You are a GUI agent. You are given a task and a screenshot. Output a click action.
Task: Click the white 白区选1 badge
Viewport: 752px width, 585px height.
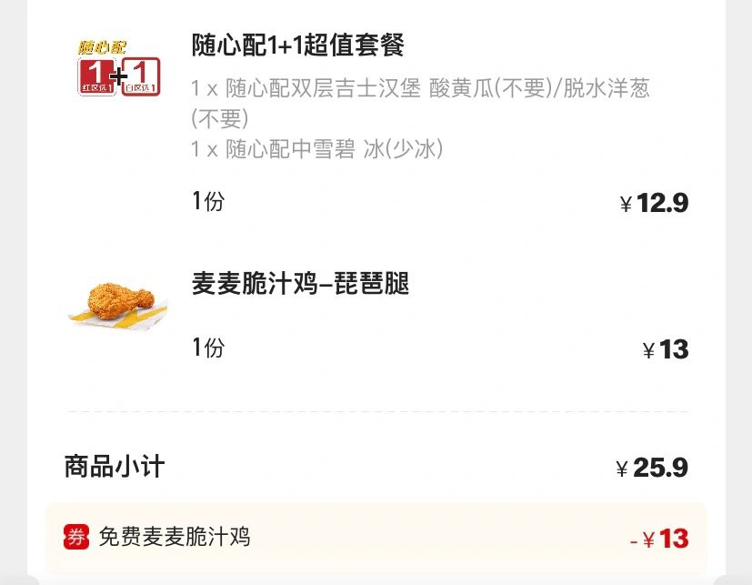pos(142,77)
